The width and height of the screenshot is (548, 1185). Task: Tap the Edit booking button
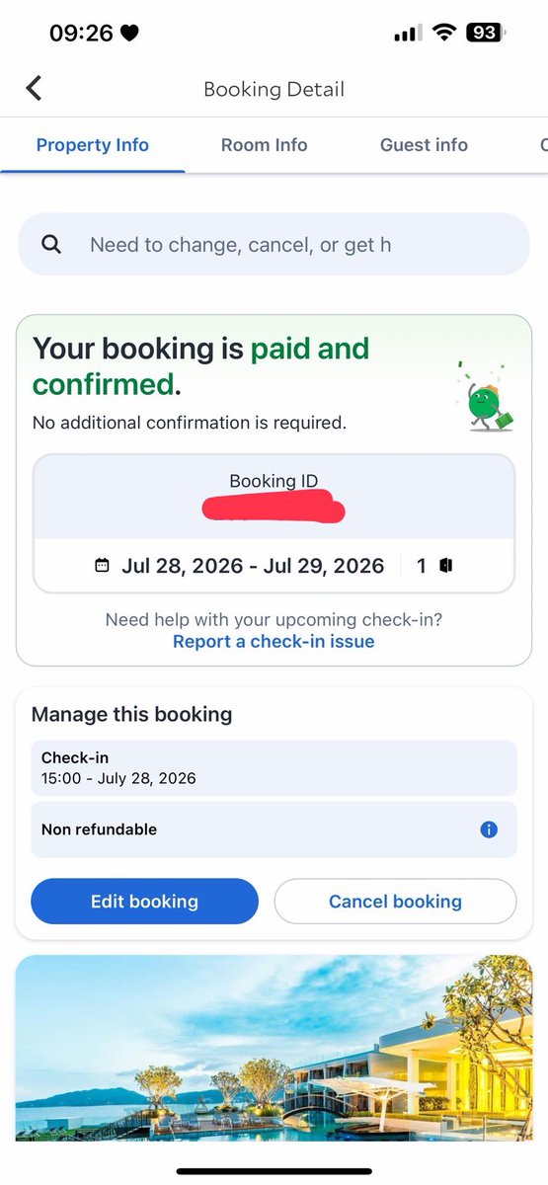144,902
